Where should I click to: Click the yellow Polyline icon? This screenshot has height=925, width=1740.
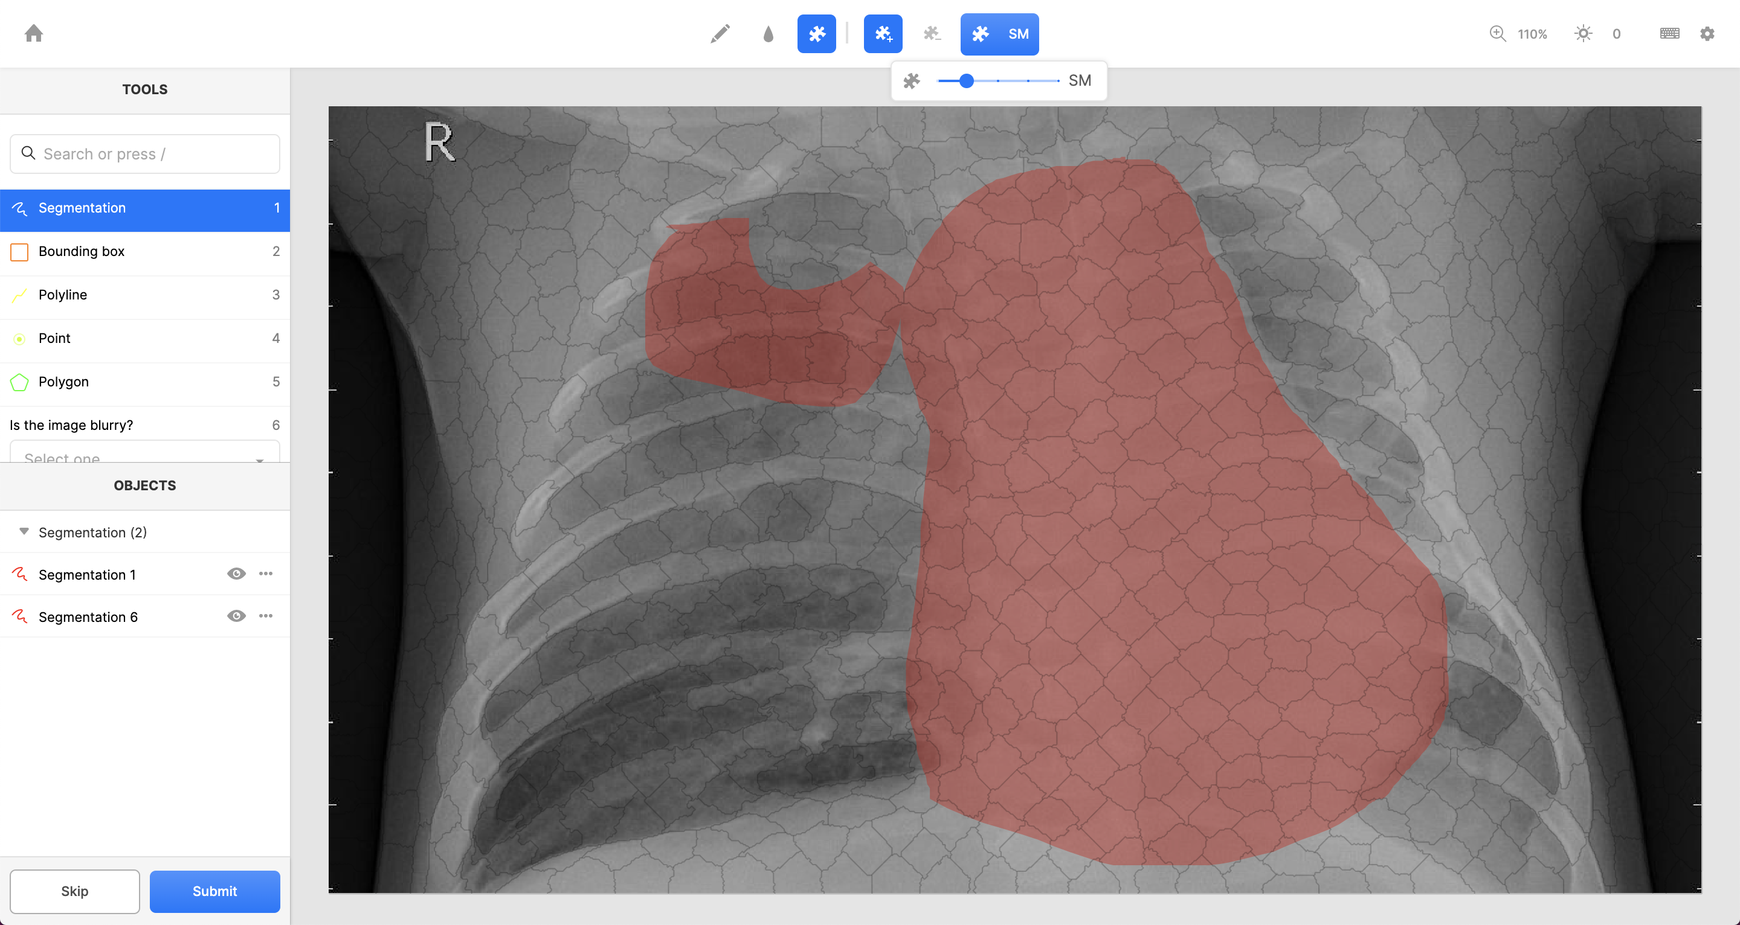pos(19,296)
